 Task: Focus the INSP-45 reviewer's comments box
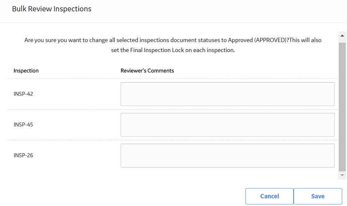(x=227, y=125)
